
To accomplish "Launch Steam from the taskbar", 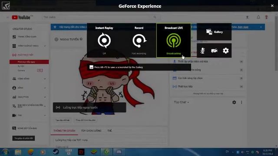I will pos(56,152).
